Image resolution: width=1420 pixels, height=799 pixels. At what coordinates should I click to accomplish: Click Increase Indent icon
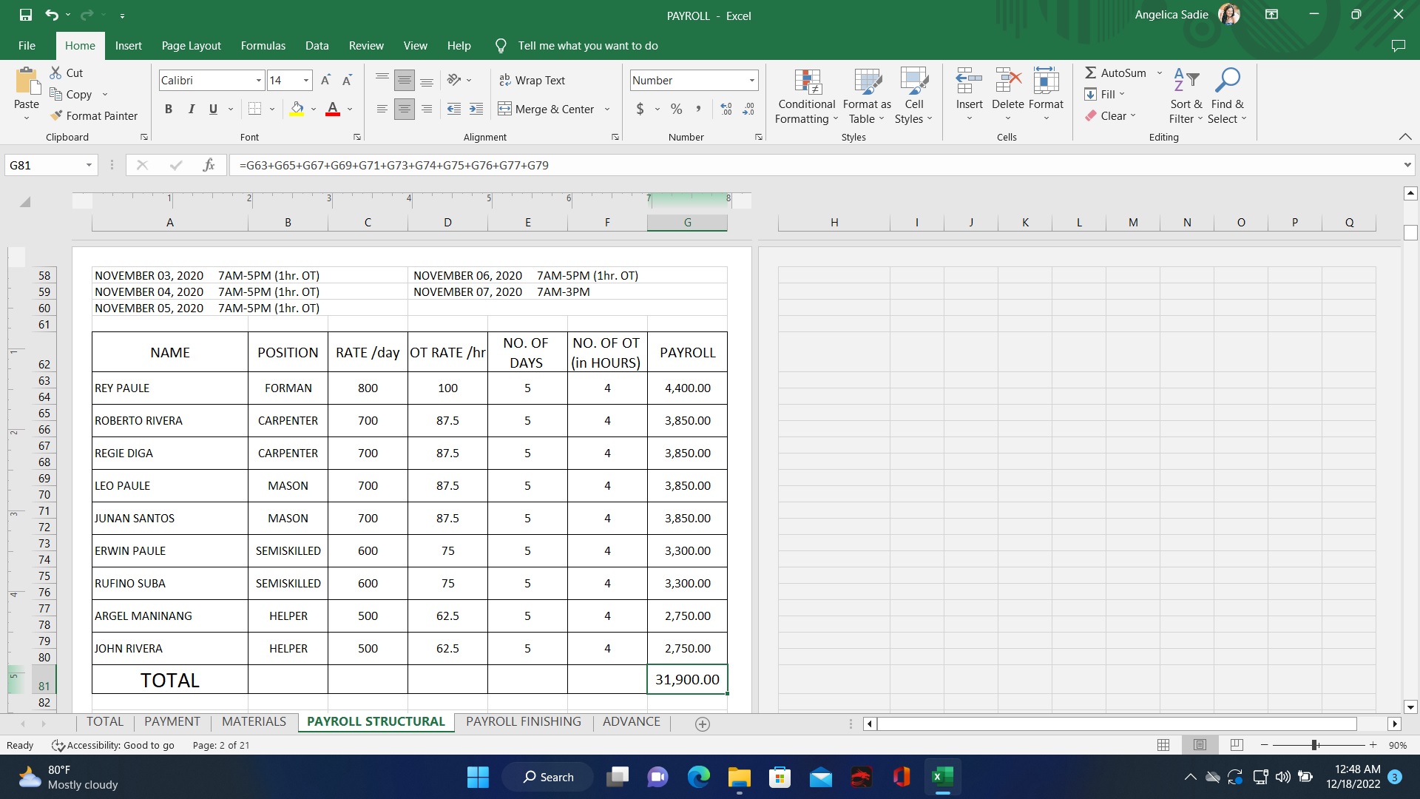476,109
